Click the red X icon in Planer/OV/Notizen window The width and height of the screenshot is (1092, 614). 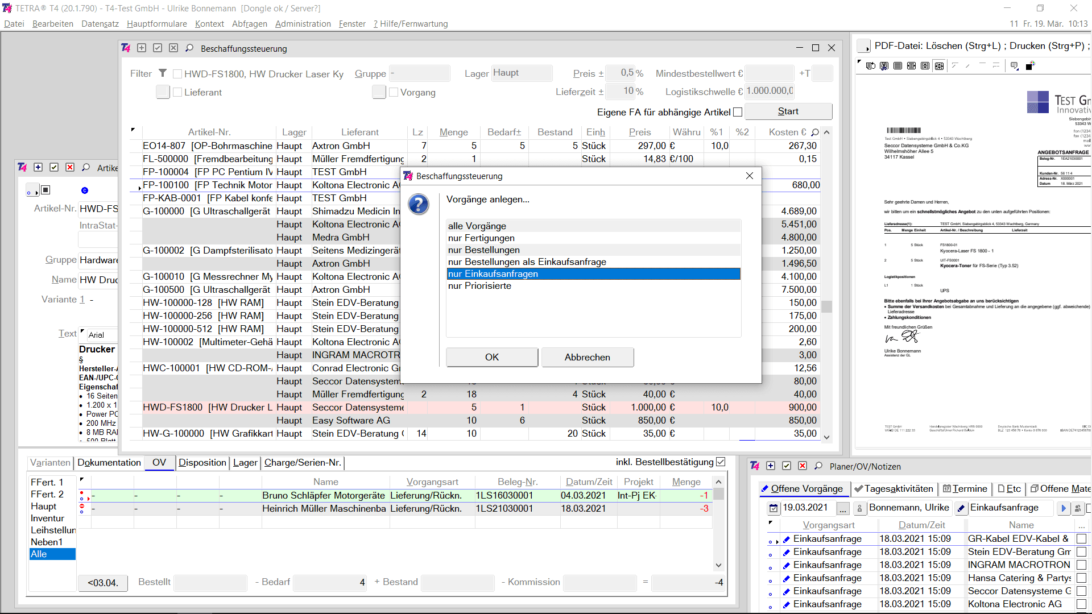(803, 466)
